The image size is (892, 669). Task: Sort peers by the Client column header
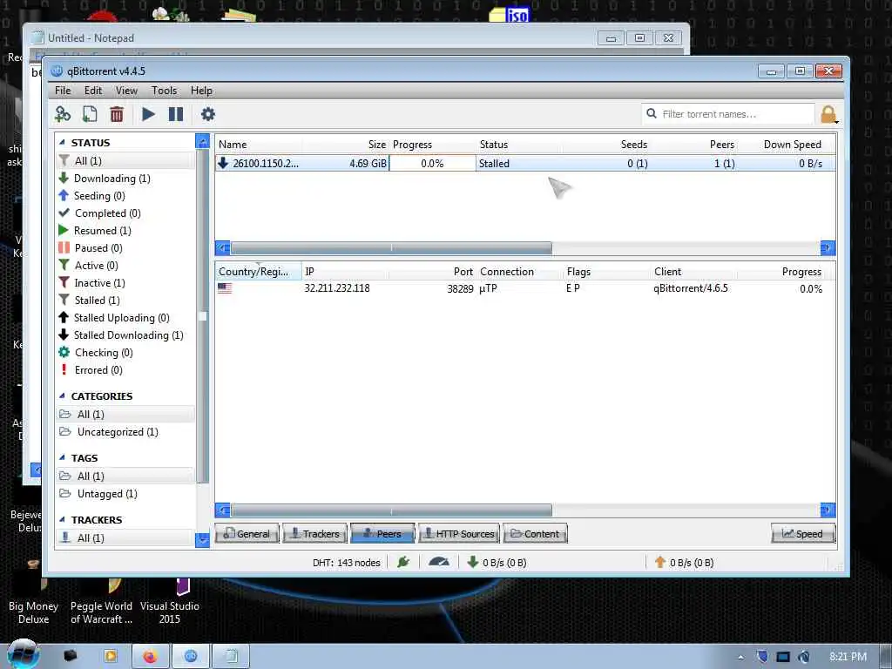pos(668,272)
